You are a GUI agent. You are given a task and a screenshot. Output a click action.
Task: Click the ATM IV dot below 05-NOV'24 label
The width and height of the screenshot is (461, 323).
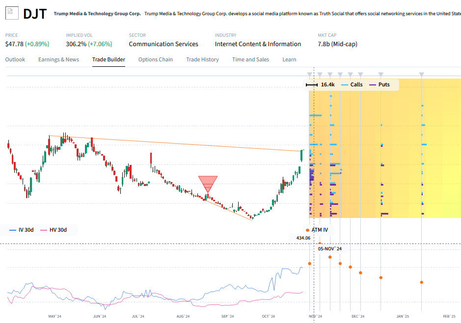click(x=330, y=257)
